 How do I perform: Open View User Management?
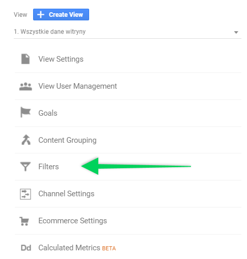click(x=77, y=86)
